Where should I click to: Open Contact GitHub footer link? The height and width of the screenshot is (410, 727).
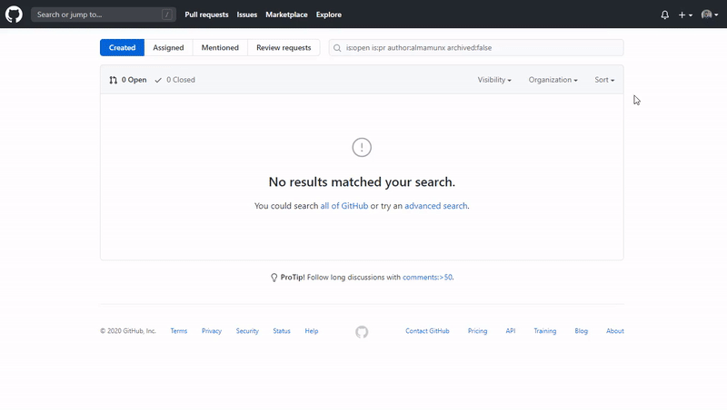(427, 331)
